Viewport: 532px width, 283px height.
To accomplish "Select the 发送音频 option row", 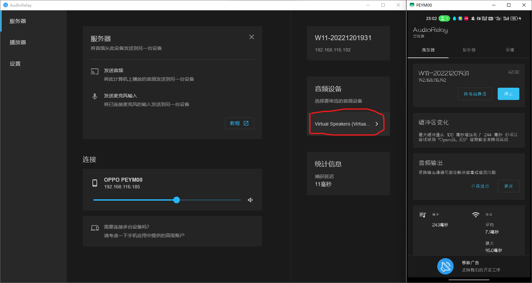I will (x=172, y=75).
